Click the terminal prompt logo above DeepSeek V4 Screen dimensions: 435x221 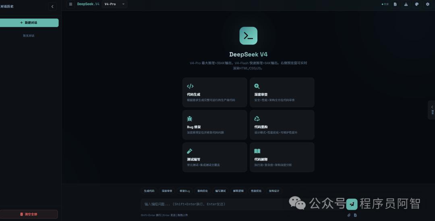(x=248, y=36)
